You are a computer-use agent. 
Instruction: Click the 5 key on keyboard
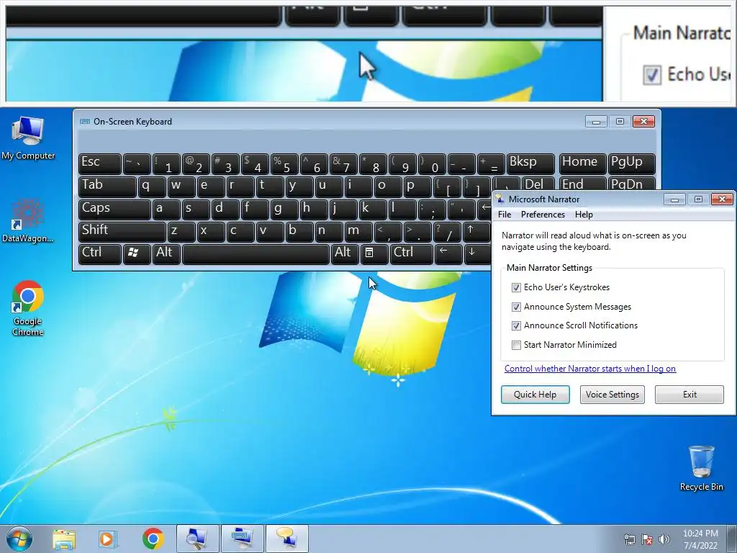click(x=284, y=163)
